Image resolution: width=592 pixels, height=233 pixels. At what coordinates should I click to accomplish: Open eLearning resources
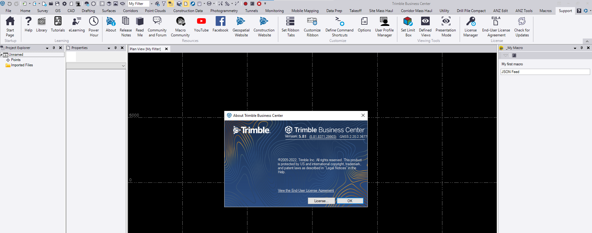[77, 25]
